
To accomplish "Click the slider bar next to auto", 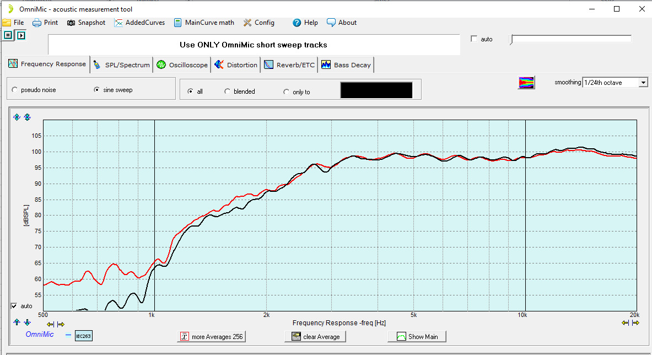I will point(571,39).
